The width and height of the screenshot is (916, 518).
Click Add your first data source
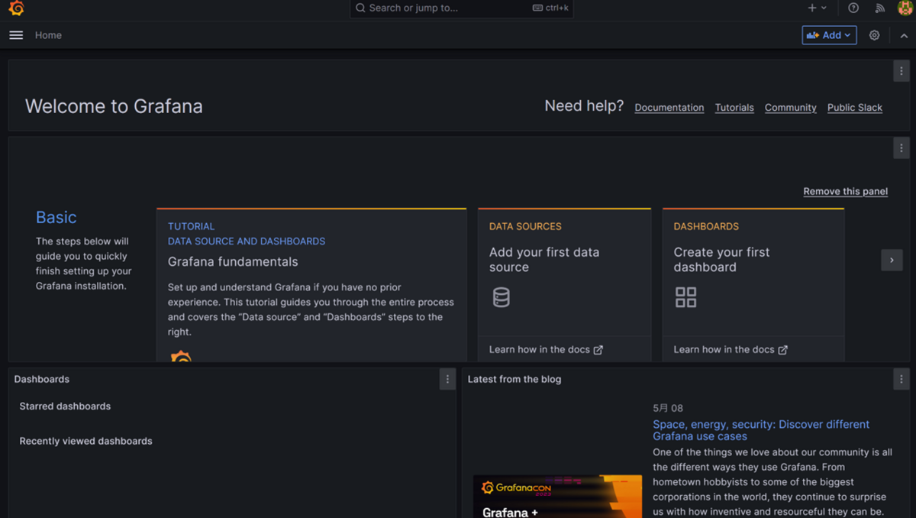pos(544,260)
